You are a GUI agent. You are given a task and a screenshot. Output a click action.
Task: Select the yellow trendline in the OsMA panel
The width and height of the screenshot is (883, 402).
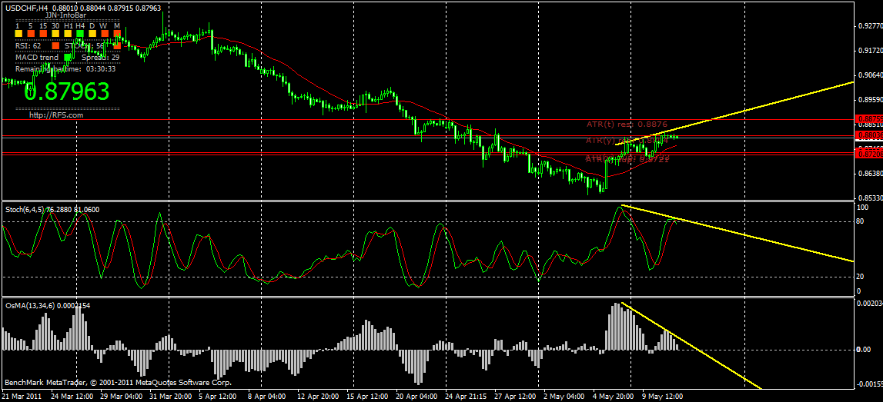click(690, 344)
